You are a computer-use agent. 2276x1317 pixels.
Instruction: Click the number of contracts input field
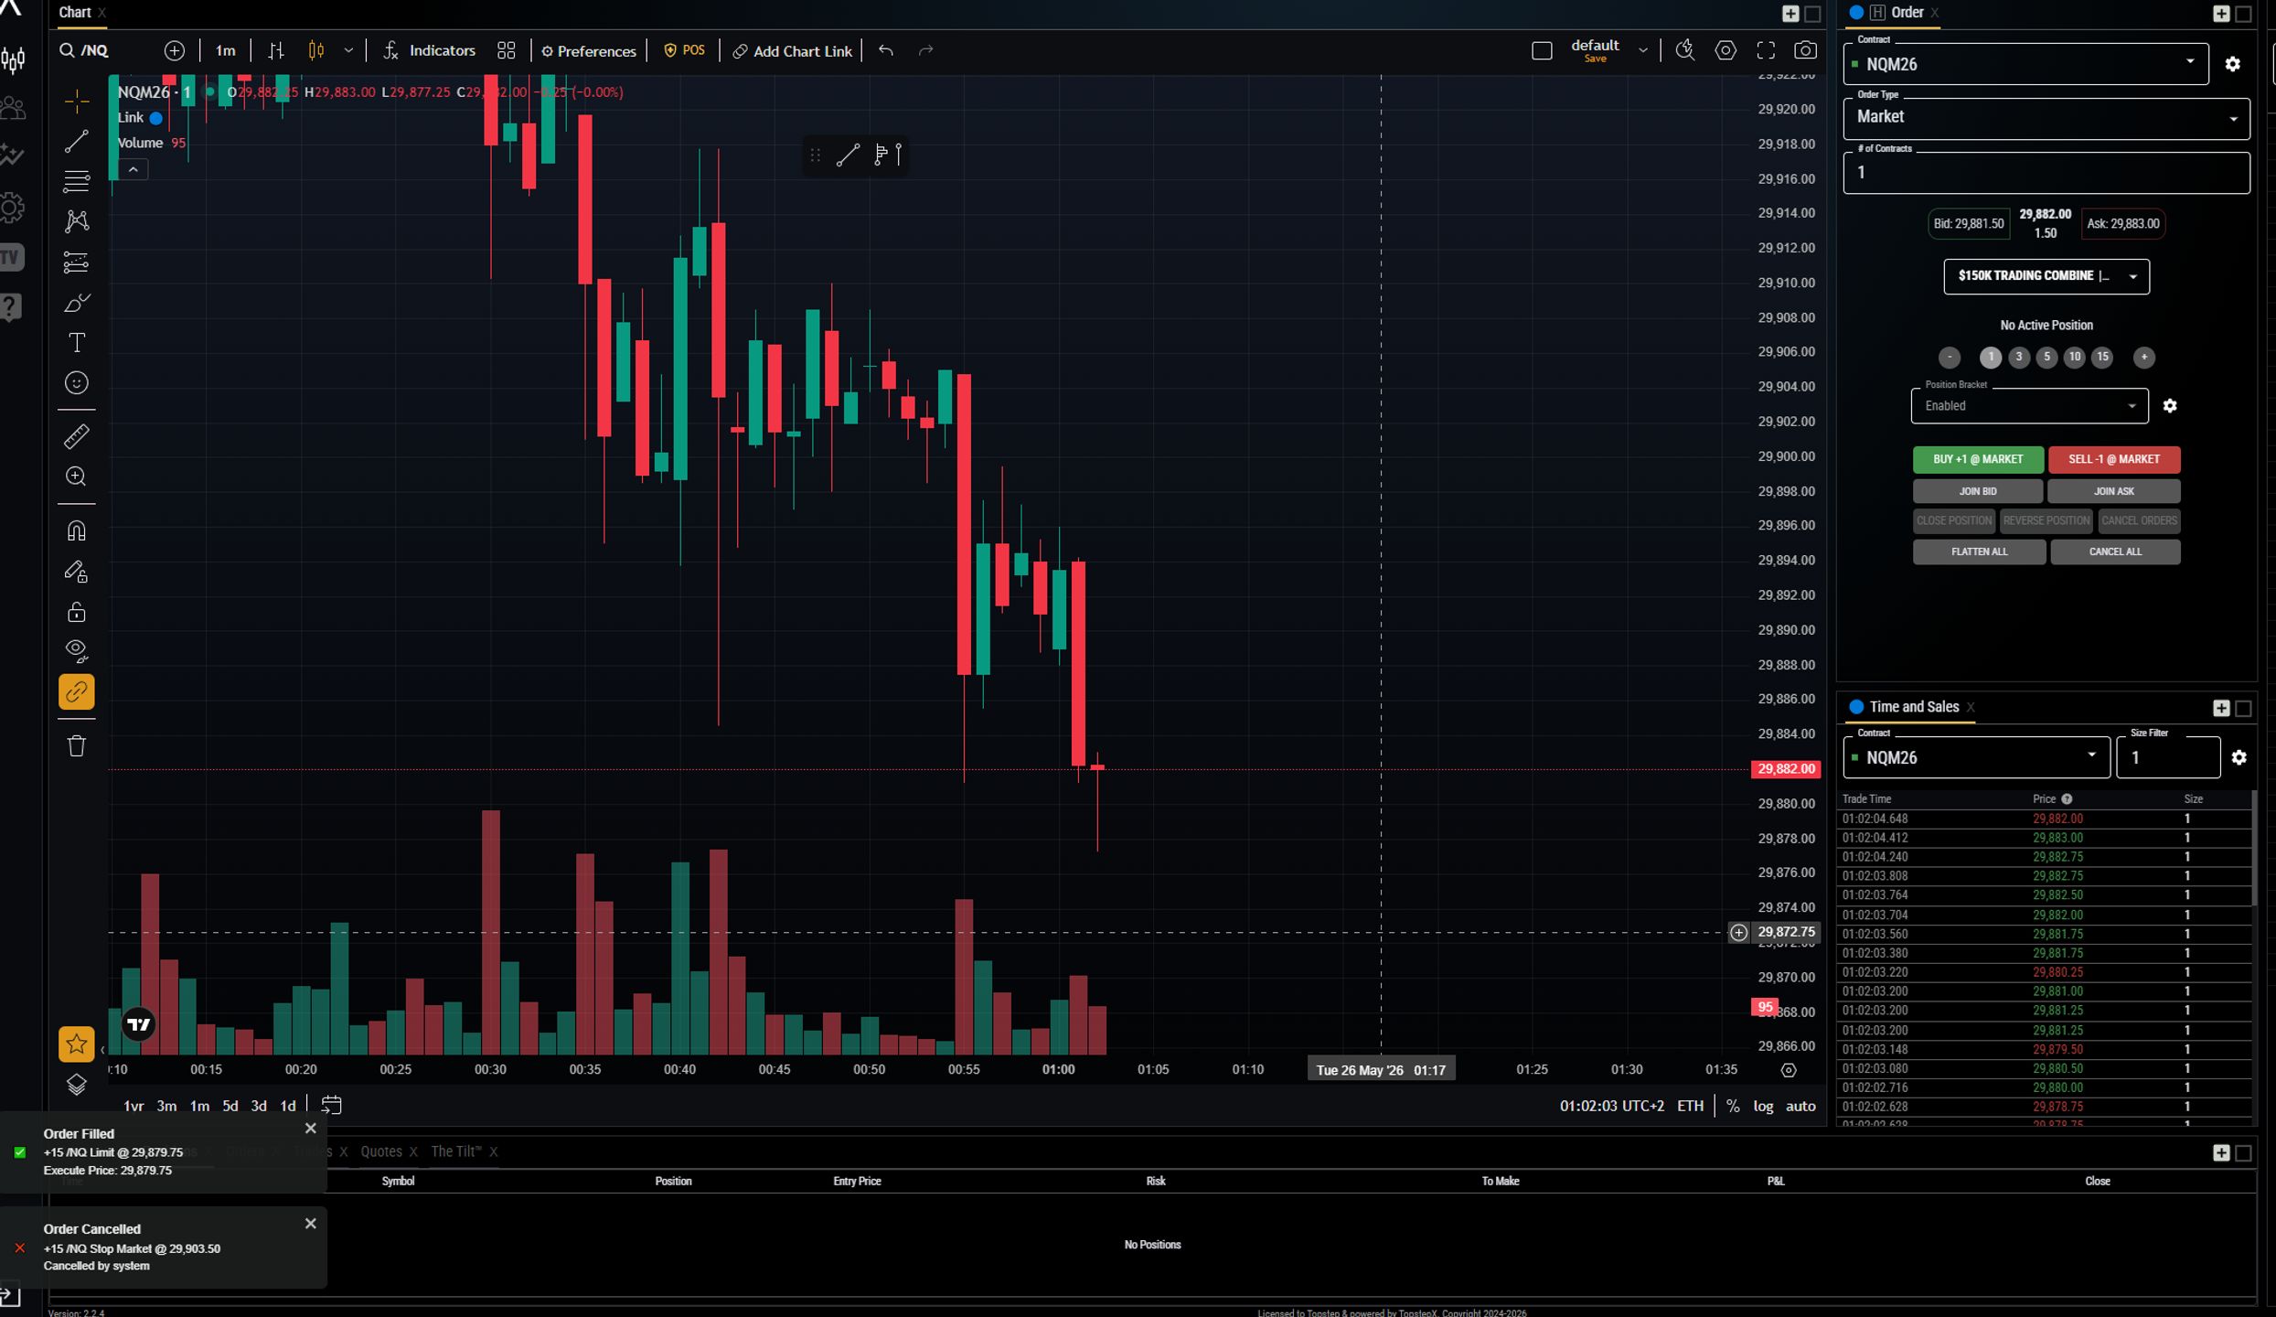pos(2046,173)
